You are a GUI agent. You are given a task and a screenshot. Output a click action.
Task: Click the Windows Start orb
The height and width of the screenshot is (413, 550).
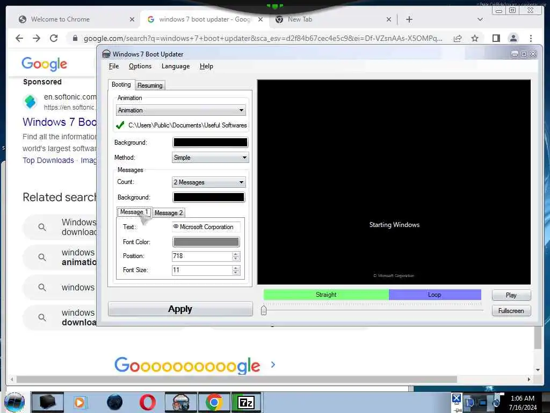point(15,402)
